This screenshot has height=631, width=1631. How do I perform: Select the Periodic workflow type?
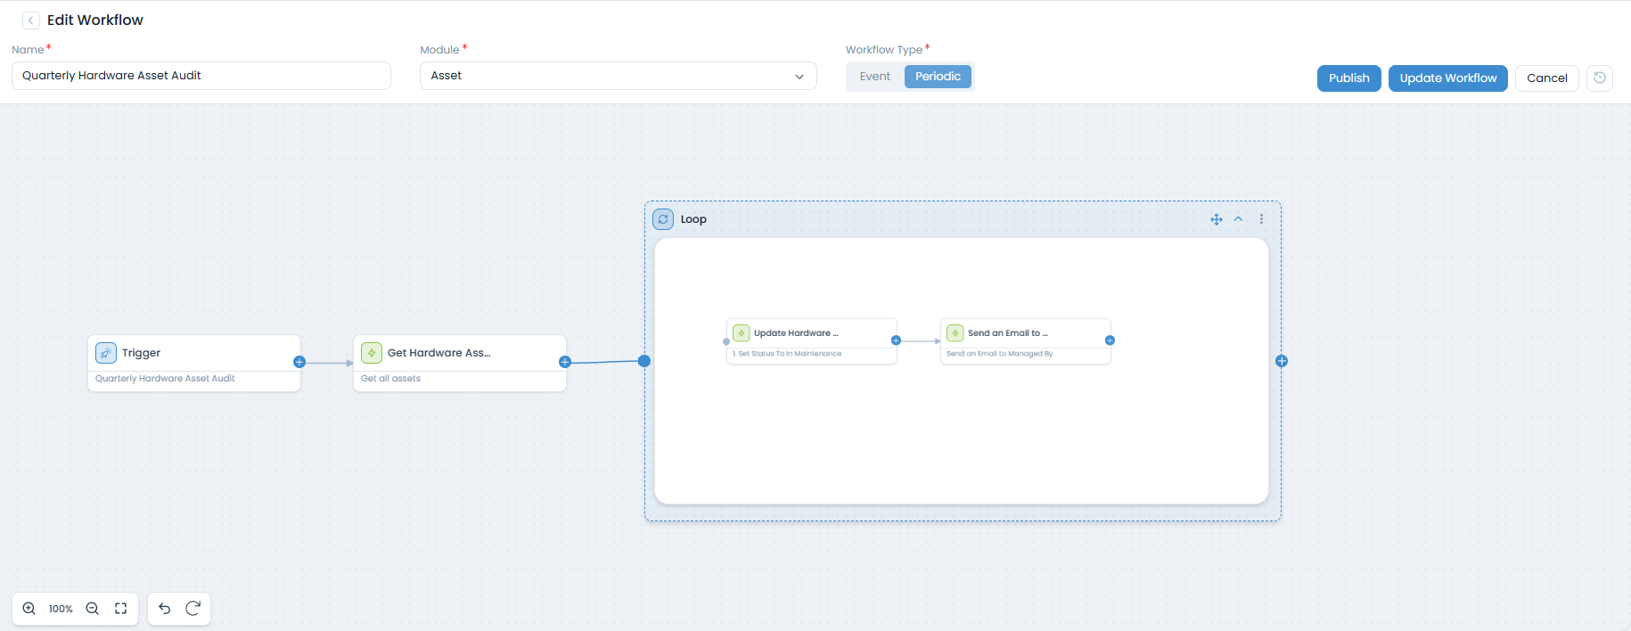[x=938, y=77]
